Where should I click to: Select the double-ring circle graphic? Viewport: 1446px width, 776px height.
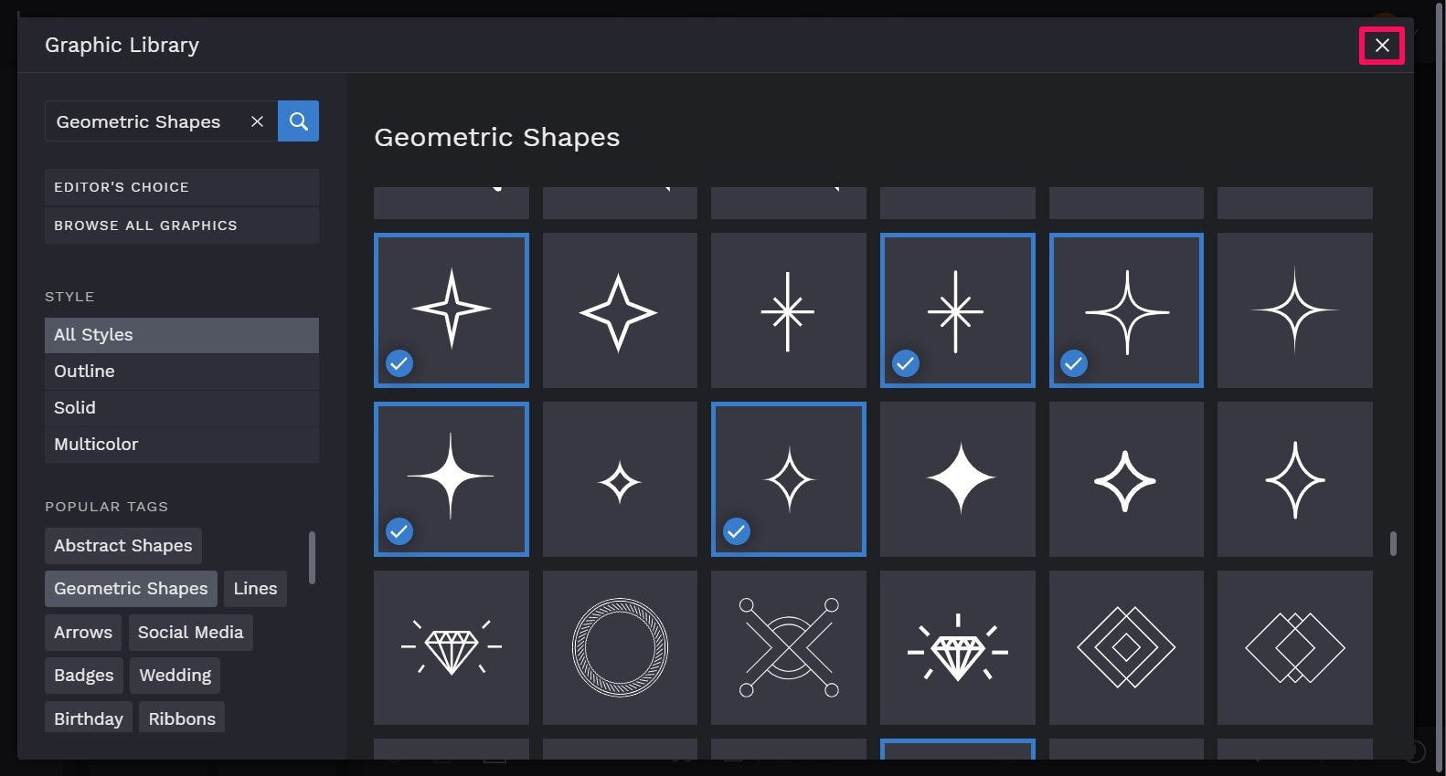click(620, 647)
